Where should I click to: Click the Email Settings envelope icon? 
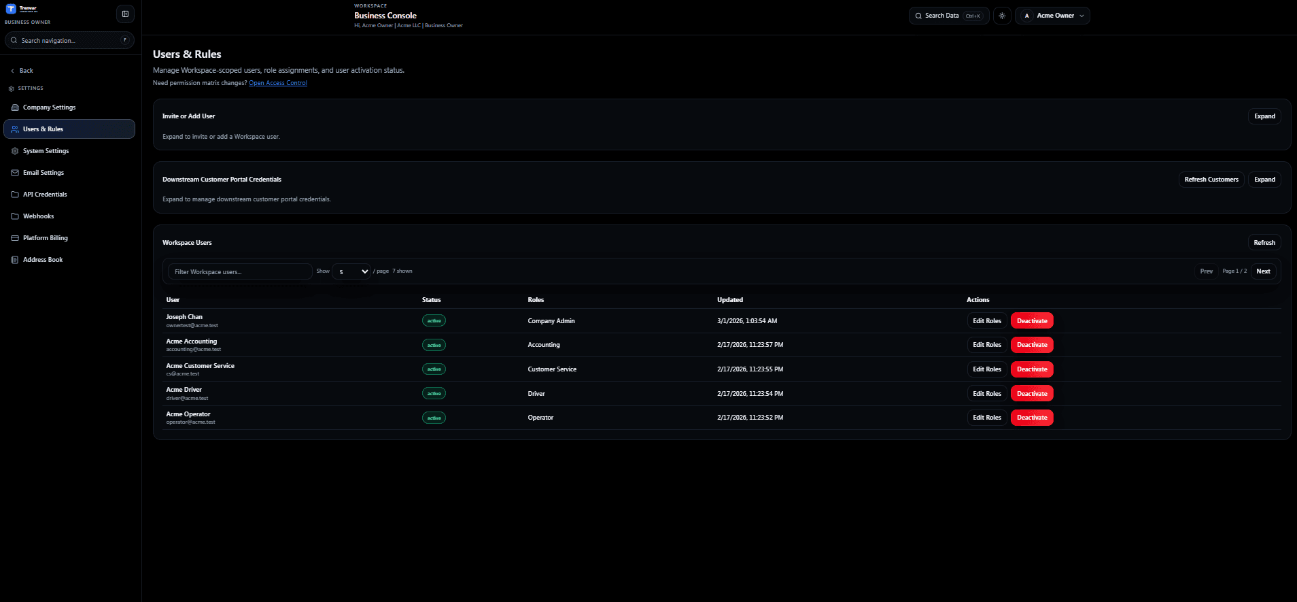point(15,173)
